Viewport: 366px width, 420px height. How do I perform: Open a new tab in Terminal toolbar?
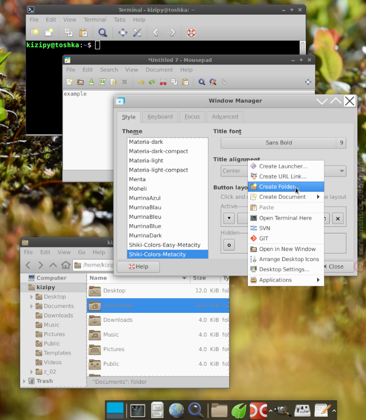coord(35,32)
